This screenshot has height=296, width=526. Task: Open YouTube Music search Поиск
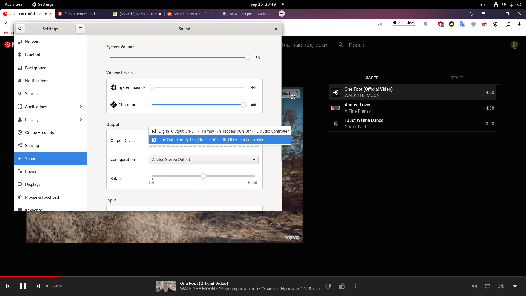click(351, 45)
